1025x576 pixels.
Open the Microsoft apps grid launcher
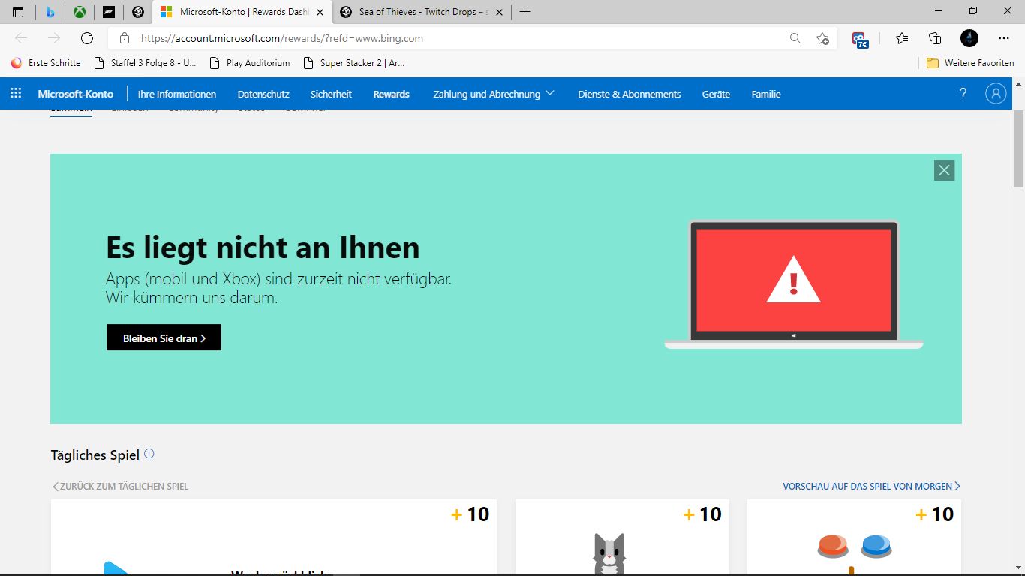(16, 94)
